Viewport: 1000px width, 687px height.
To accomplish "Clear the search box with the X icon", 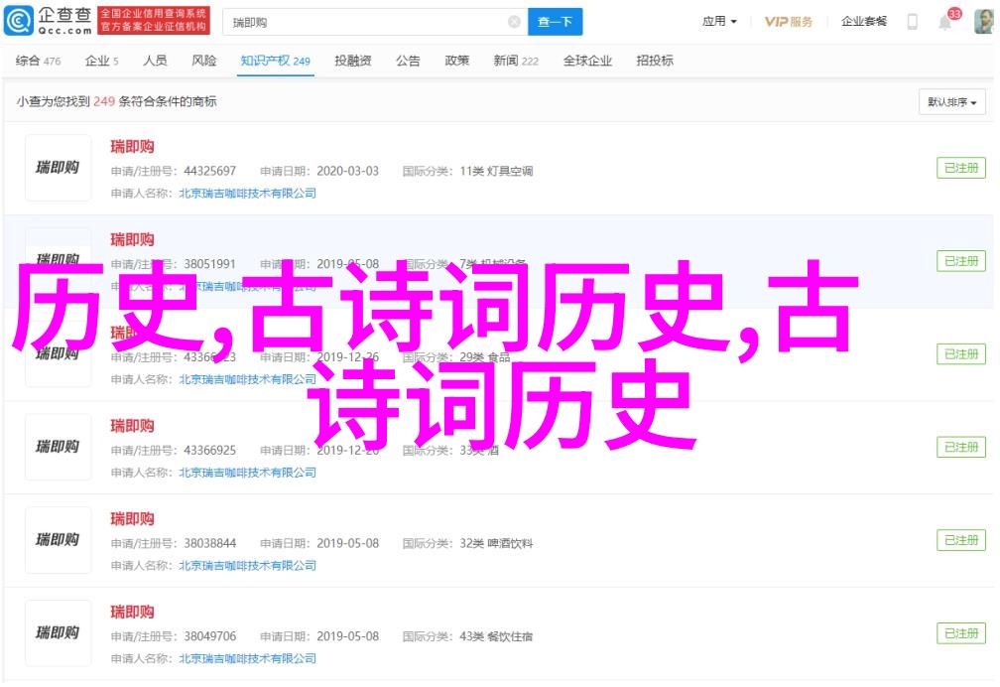I will coord(514,23).
